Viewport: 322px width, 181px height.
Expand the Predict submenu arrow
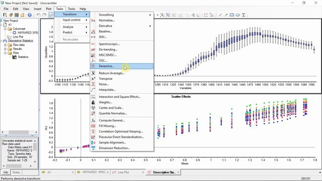(x=87, y=32)
